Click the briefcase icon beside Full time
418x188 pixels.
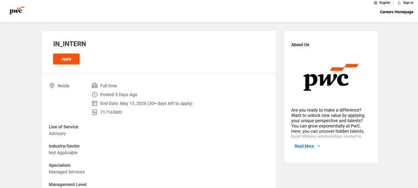coord(95,86)
